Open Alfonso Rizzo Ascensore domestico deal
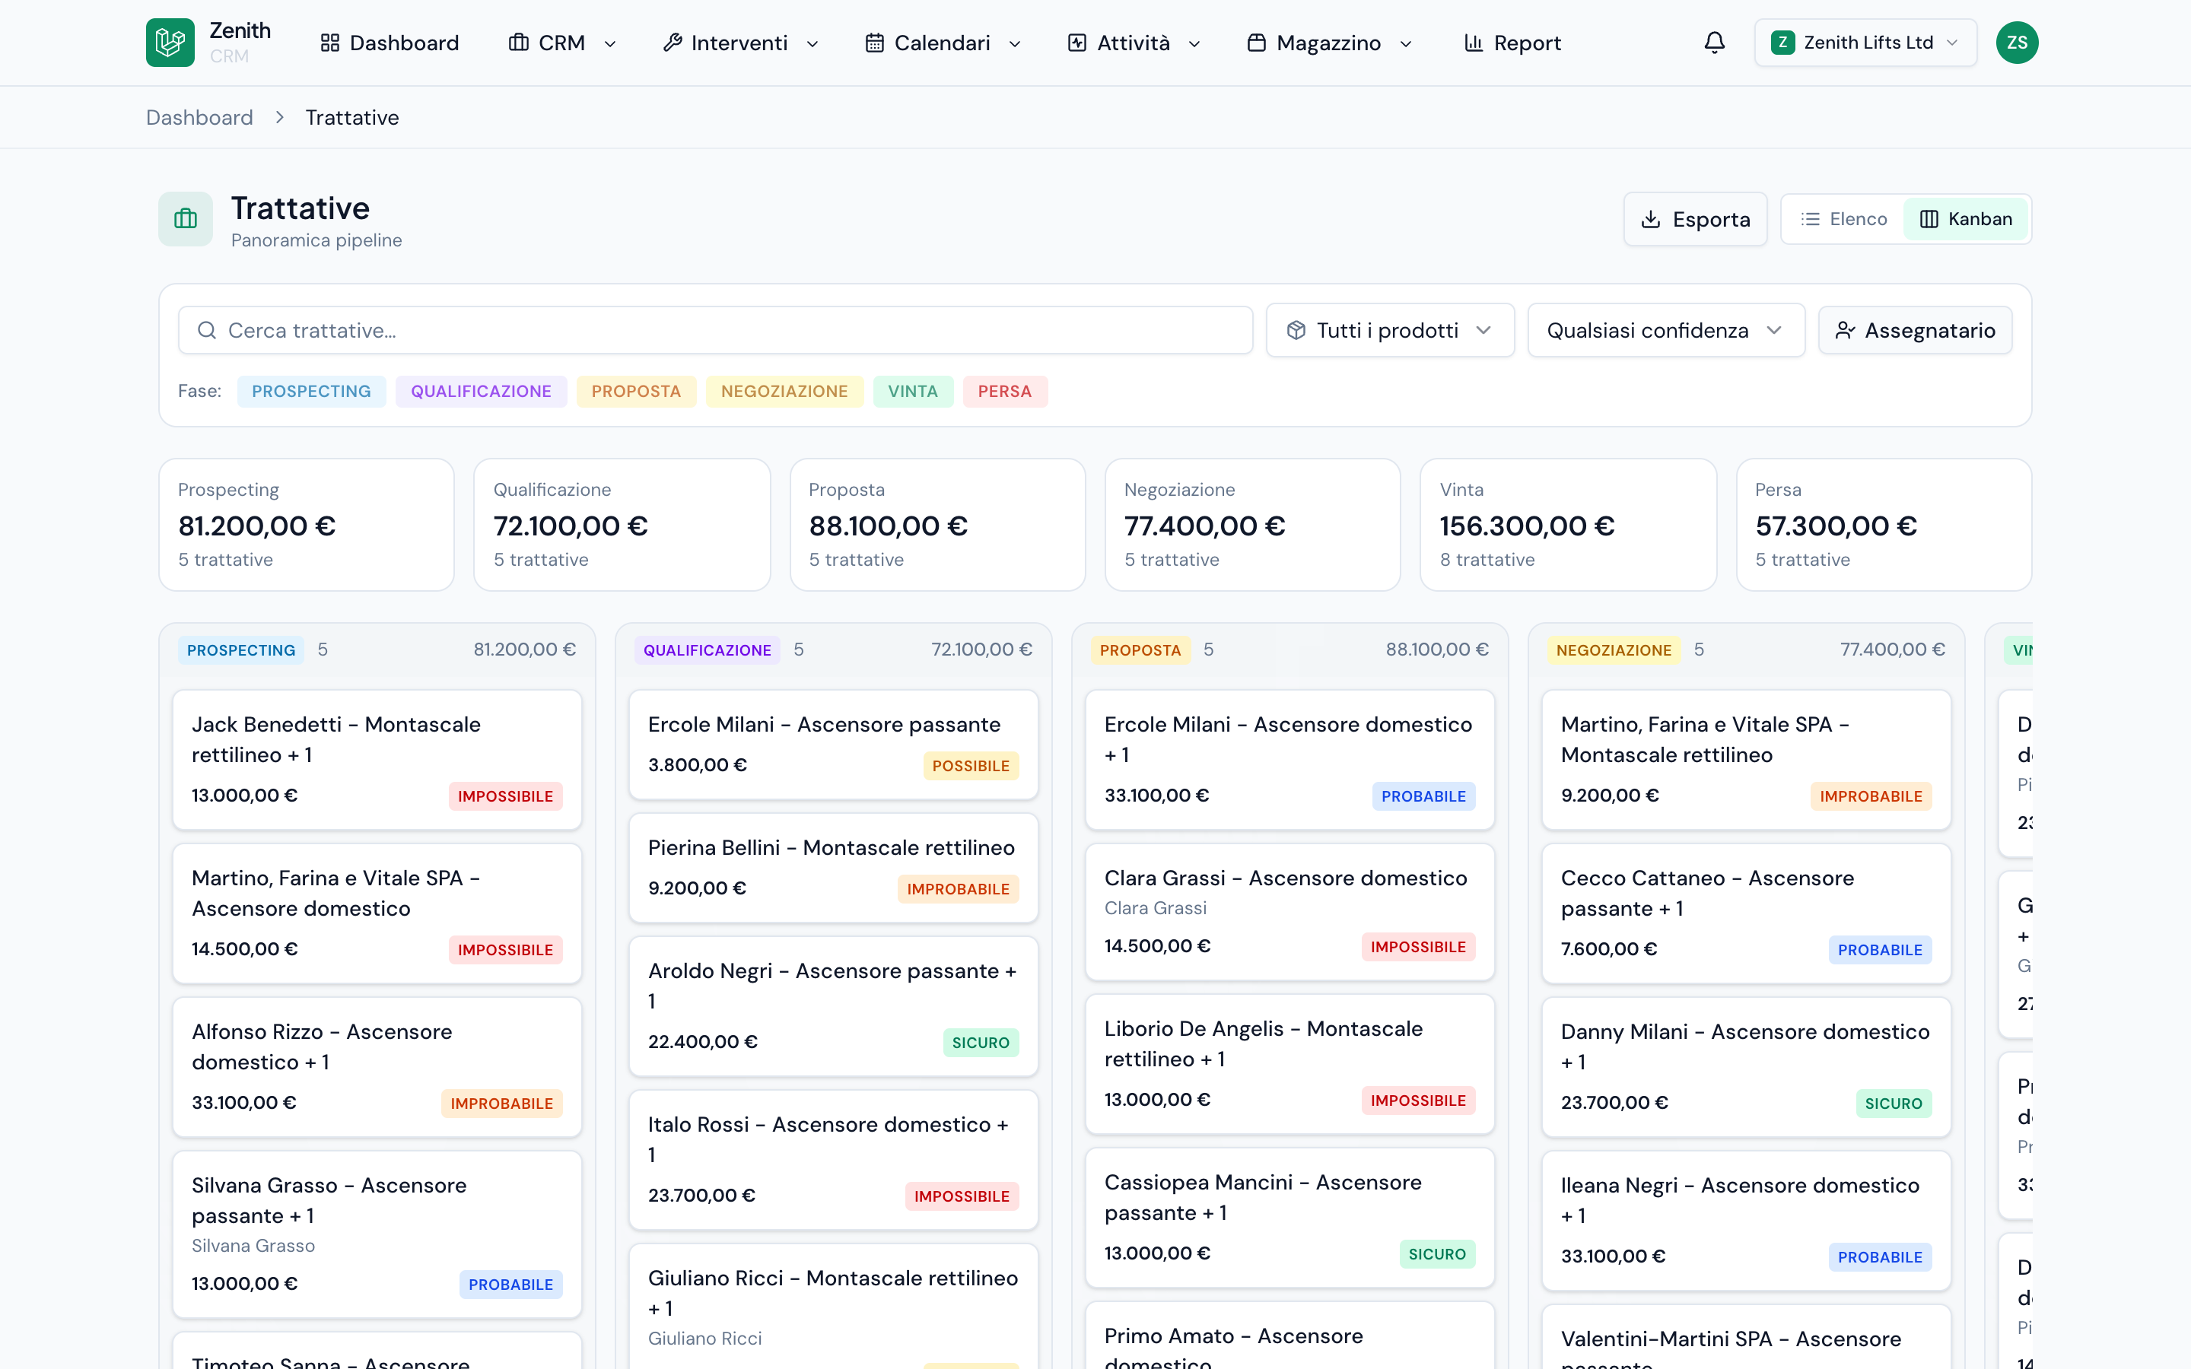Viewport: 2191px width, 1369px height. coord(377,1066)
